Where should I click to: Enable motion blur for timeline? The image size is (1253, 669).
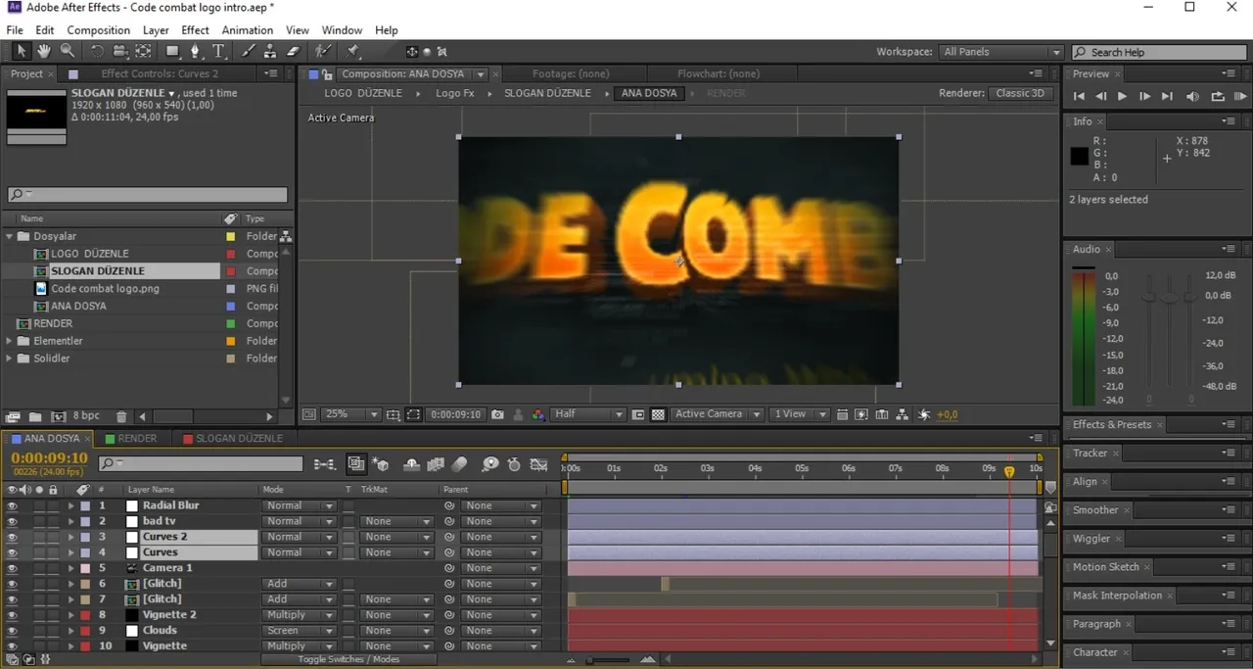click(x=459, y=464)
